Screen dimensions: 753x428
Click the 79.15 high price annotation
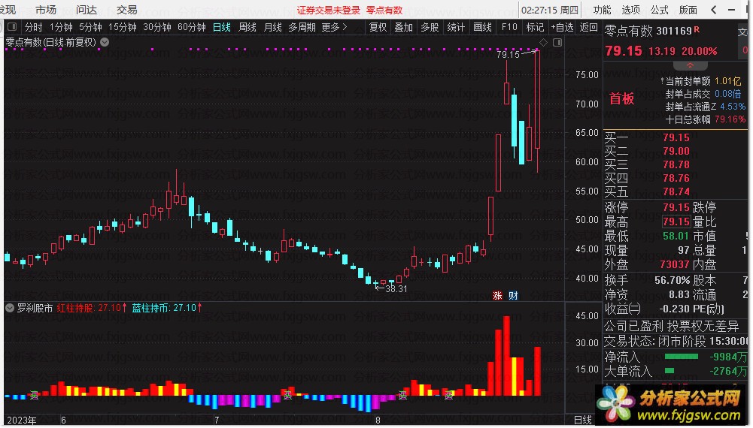click(x=508, y=54)
